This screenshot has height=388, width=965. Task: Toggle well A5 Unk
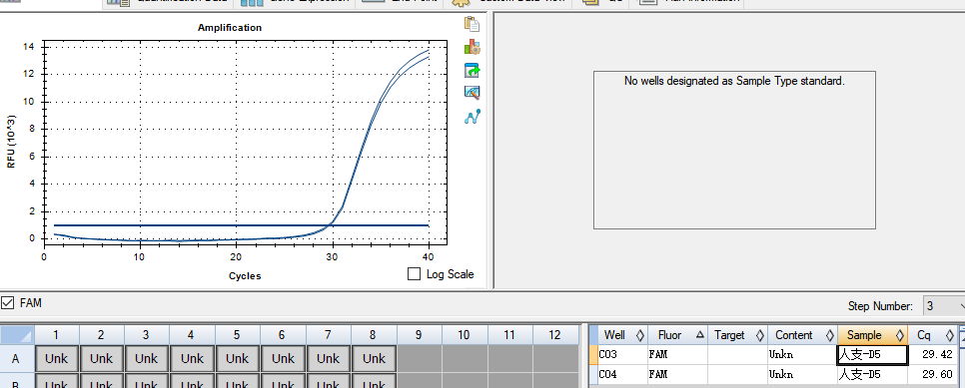click(237, 358)
